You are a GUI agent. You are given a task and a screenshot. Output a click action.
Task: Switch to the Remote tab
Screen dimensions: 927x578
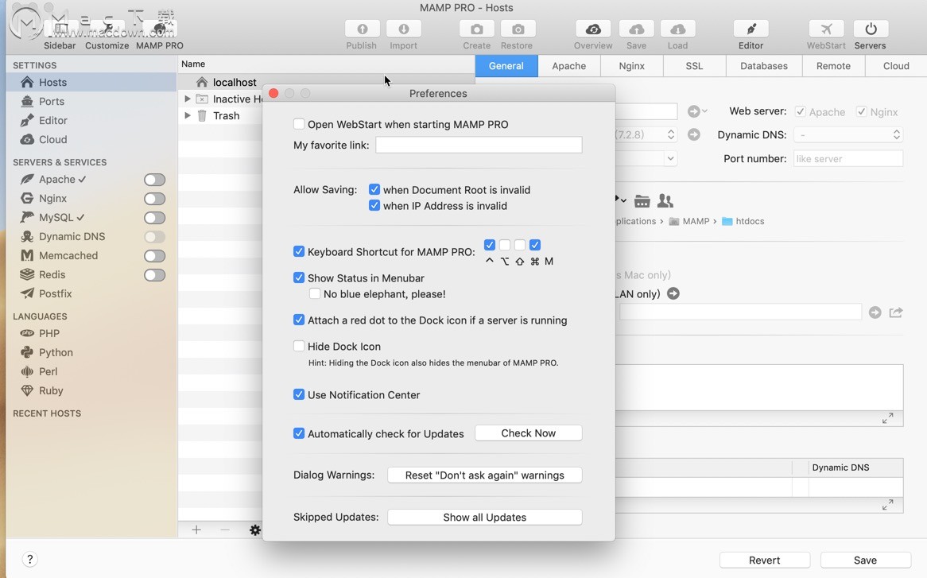tap(834, 66)
